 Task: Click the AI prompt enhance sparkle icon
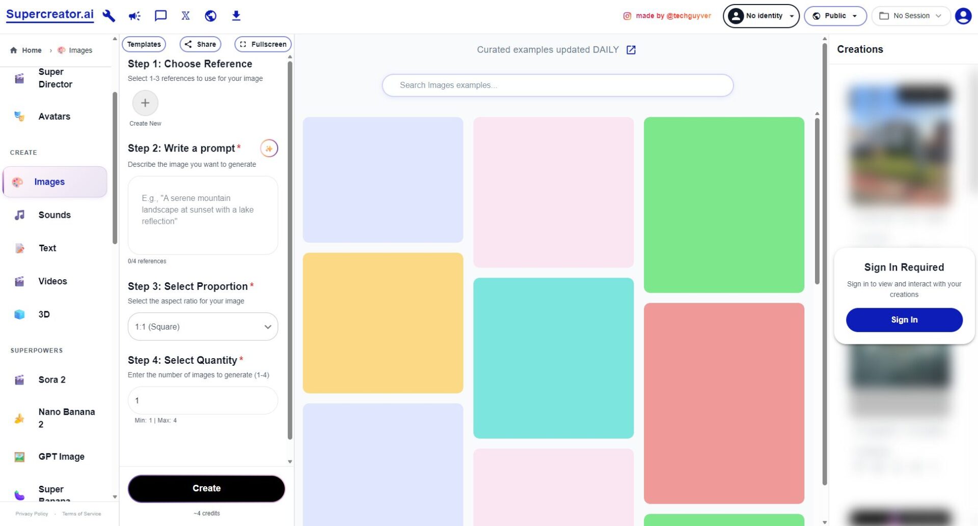(268, 149)
